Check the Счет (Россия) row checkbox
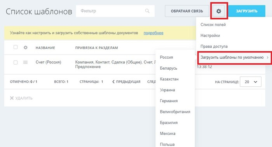The width and height of the screenshot is (272, 147). (x=16, y=62)
